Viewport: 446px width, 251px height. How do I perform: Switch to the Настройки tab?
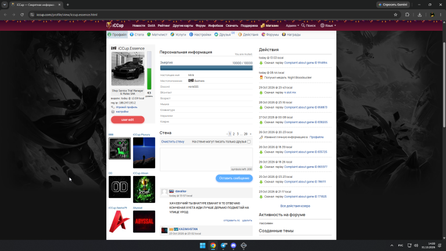click(200, 34)
